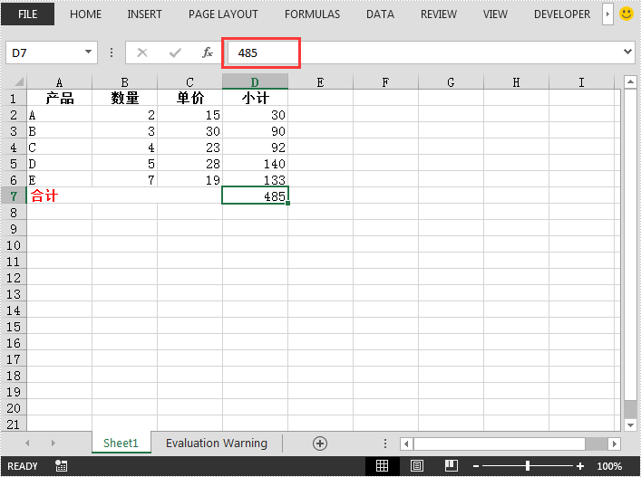This screenshot has width=641, height=477.
Task: Expand the formula bar chevron
Action: [627, 52]
